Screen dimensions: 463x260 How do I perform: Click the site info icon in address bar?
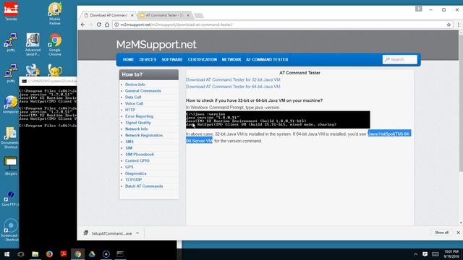point(116,25)
